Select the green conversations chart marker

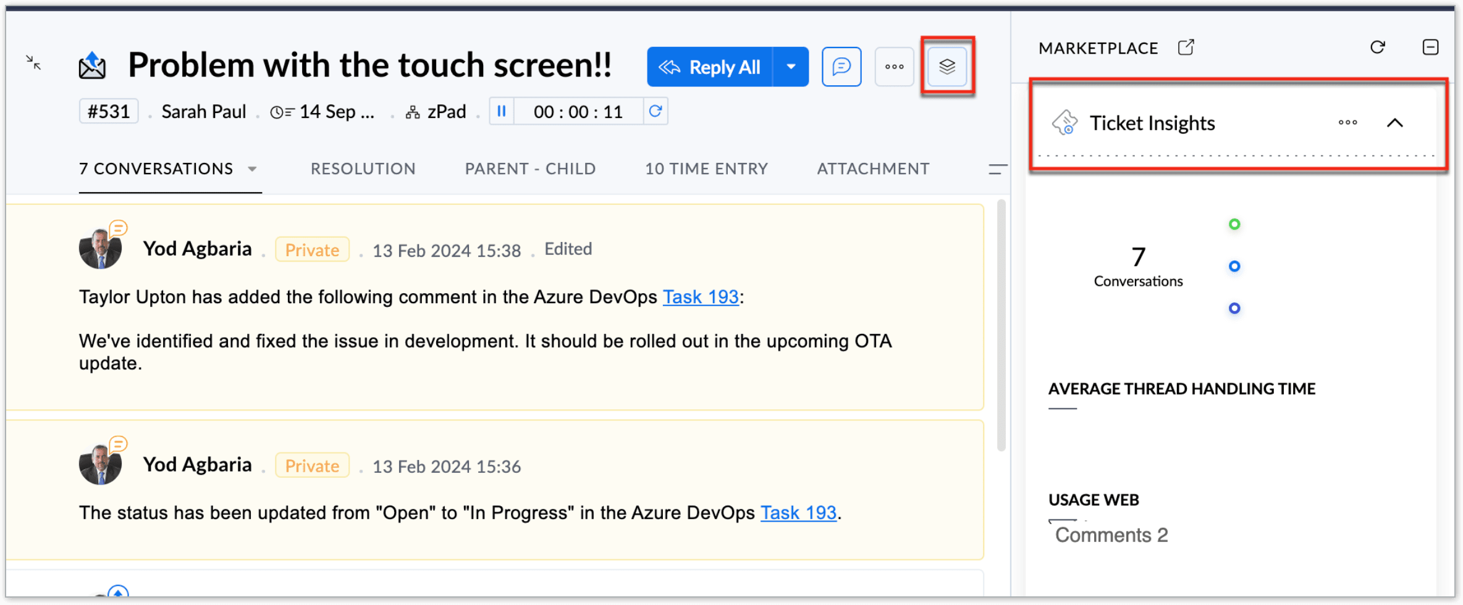1234,224
